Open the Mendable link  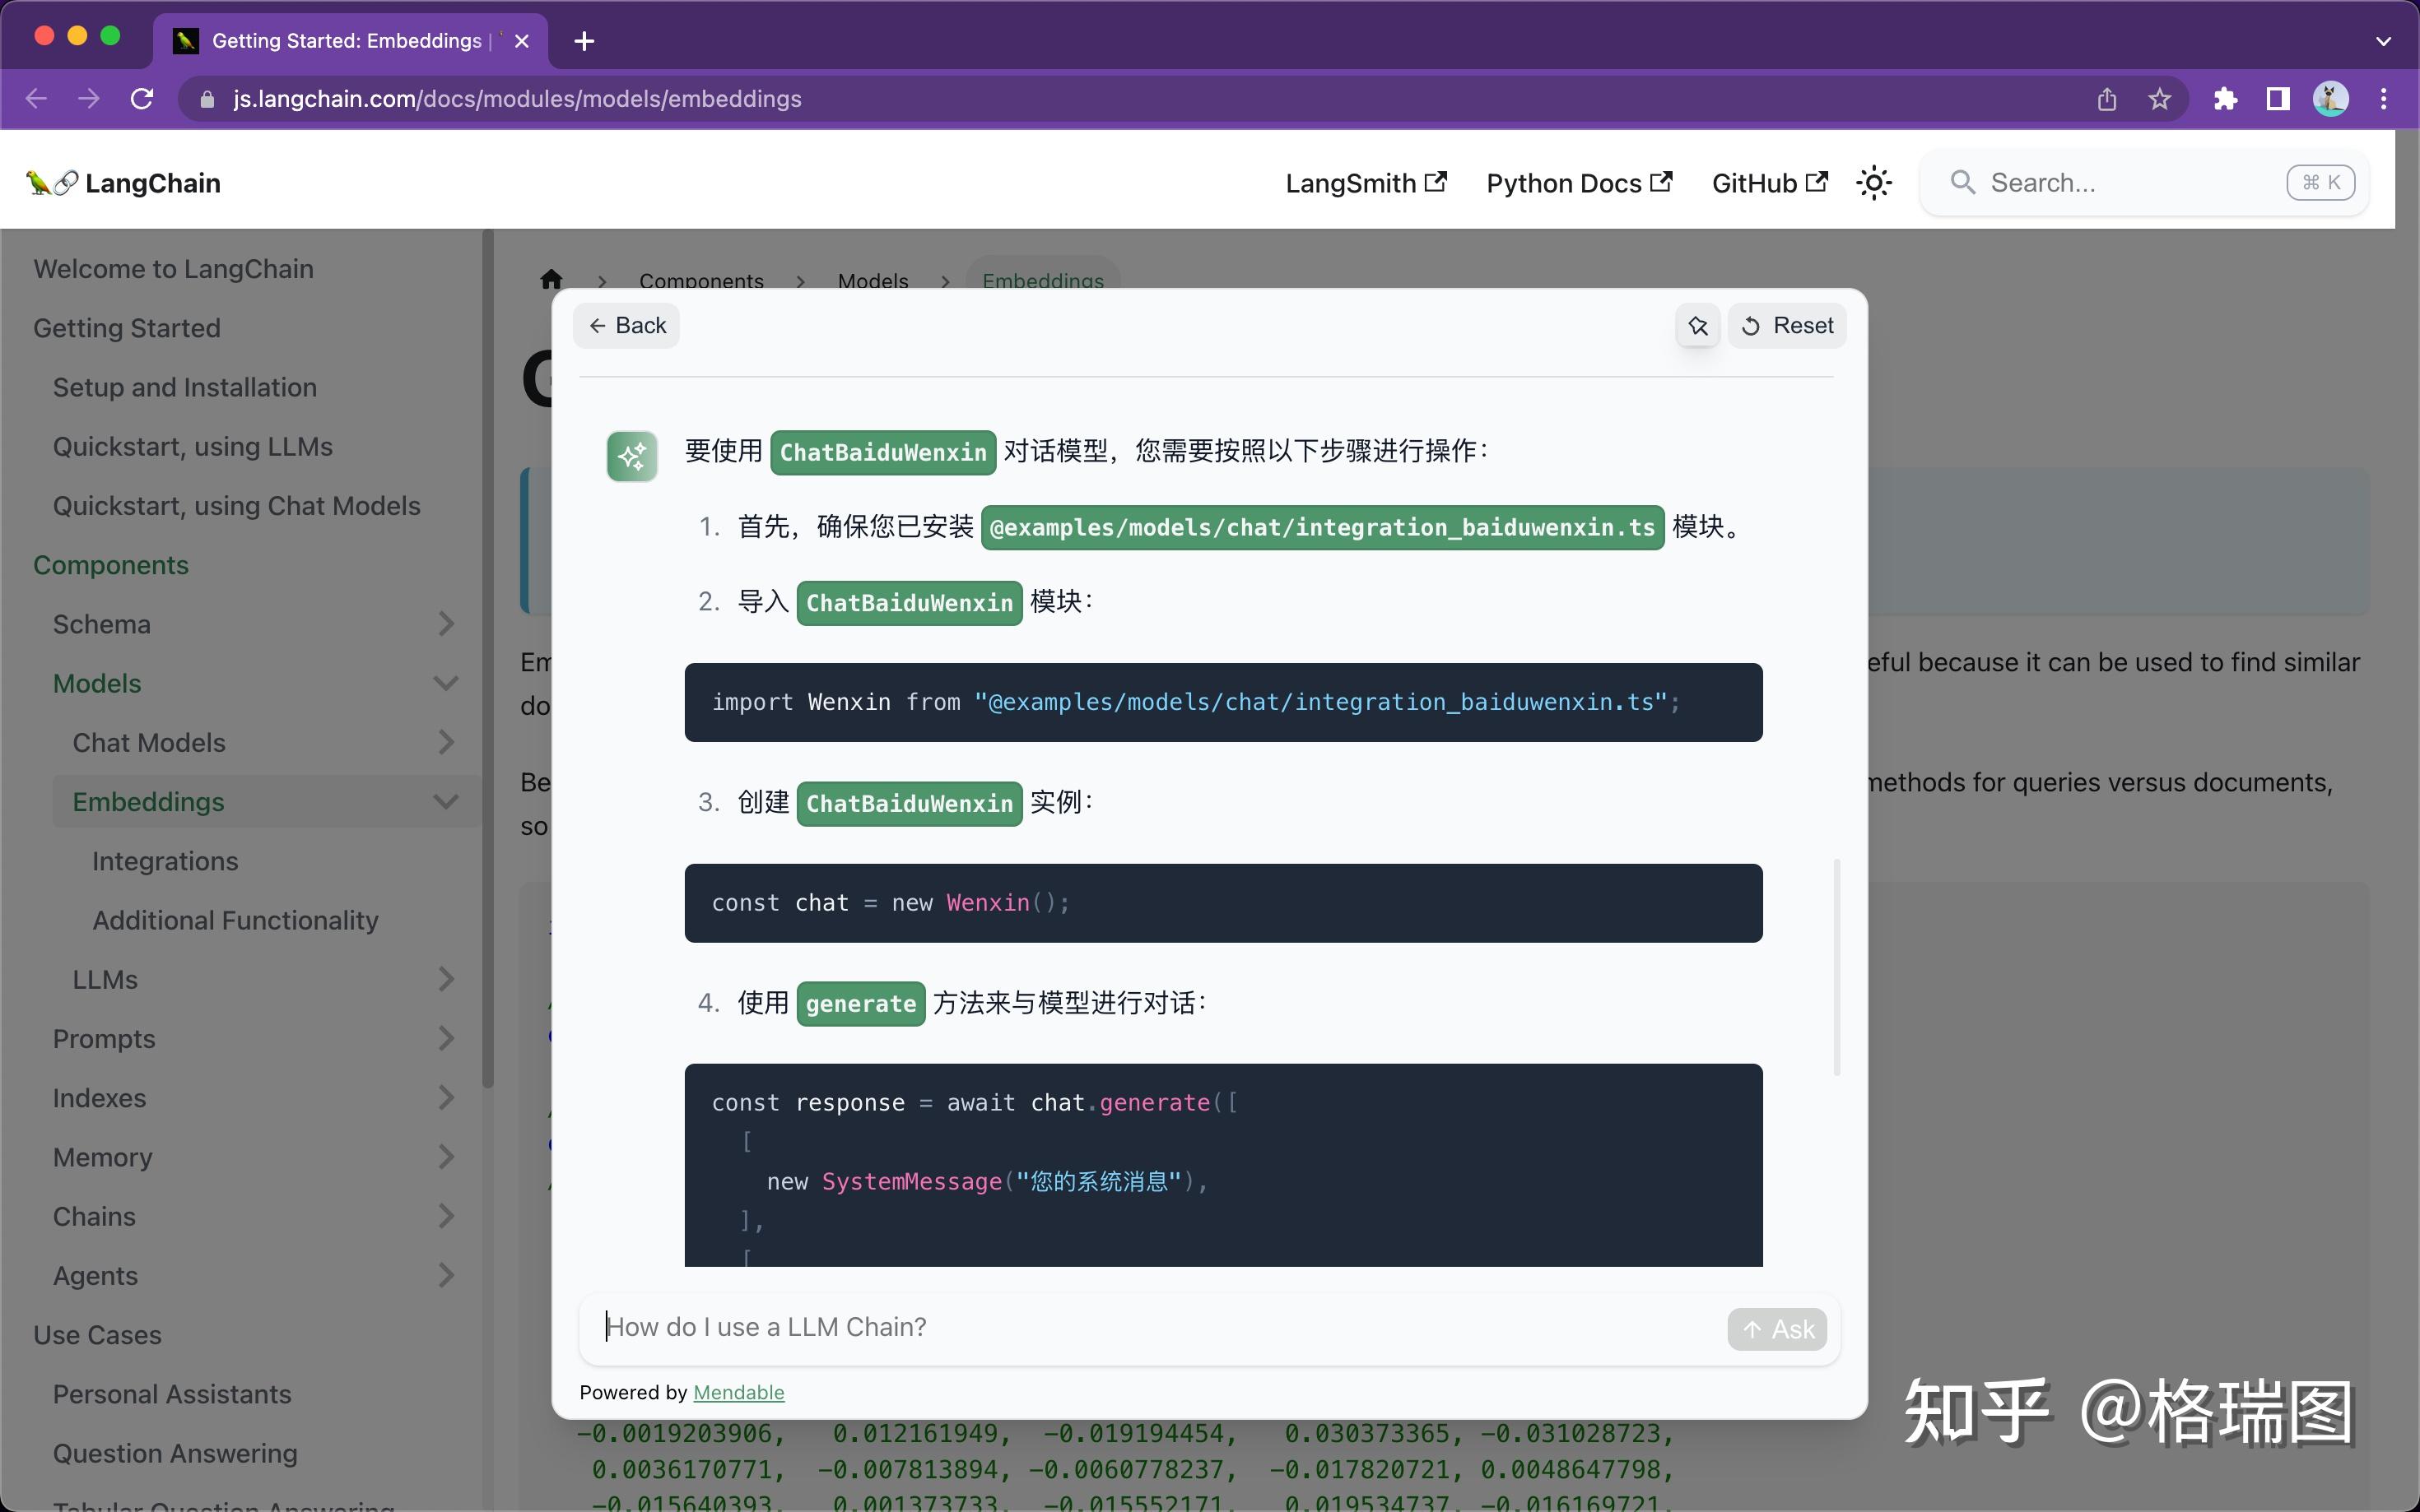pyautogui.click(x=738, y=1392)
